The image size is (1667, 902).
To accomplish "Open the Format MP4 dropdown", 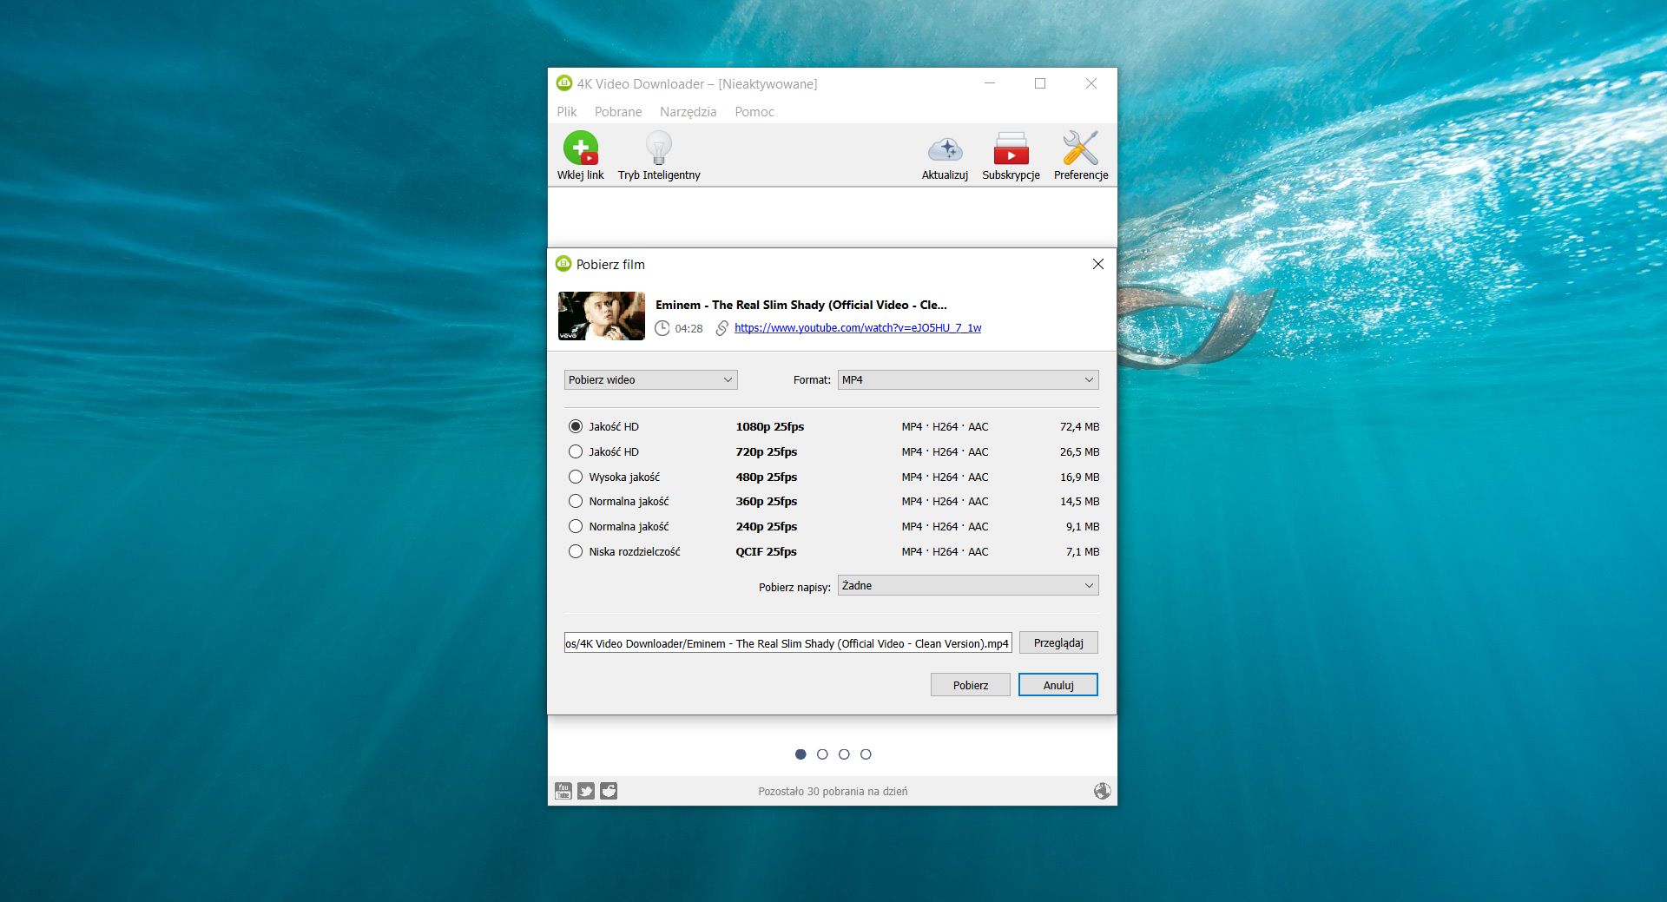I will click(967, 379).
